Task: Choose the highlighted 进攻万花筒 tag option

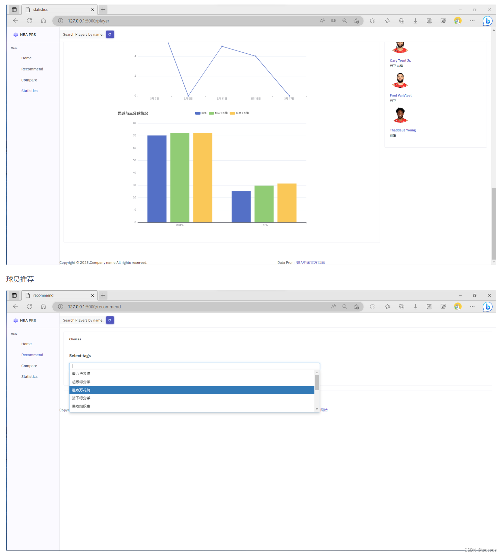Action: [192, 390]
